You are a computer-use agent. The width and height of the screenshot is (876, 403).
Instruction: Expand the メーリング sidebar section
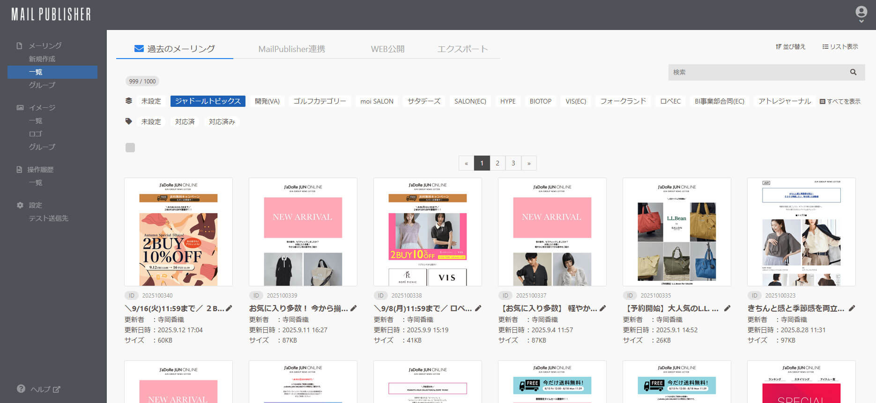pos(45,46)
